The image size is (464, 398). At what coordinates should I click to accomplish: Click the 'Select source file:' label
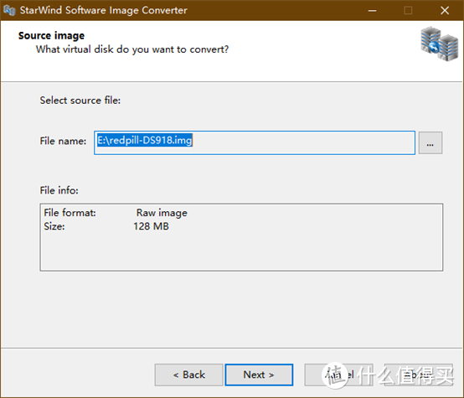click(80, 101)
